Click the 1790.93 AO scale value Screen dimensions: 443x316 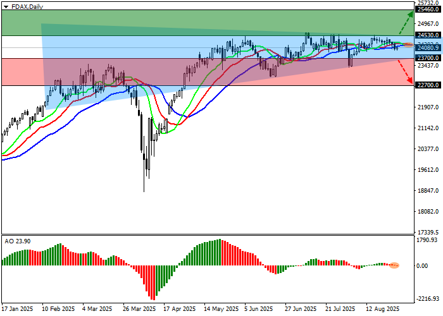coord(427,240)
